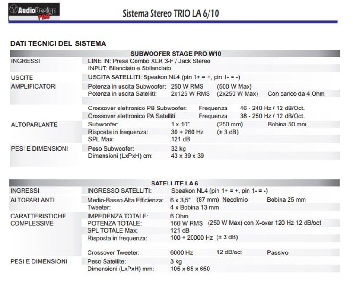Click the '3 kg' satellite weight value
This screenshot has width=353, height=294.
pyautogui.click(x=176, y=261)
